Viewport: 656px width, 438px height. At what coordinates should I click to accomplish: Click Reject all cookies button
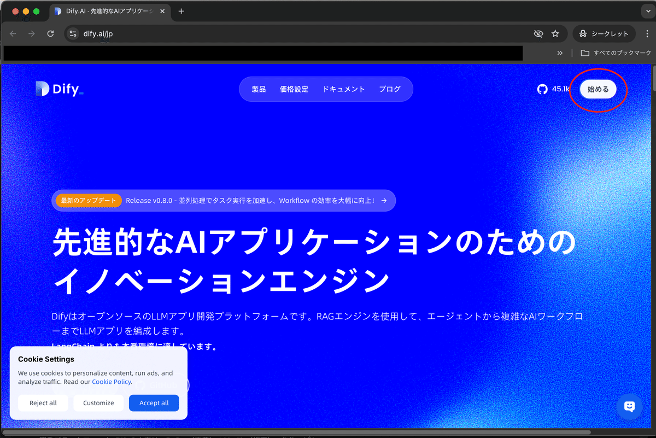(43, 403)
